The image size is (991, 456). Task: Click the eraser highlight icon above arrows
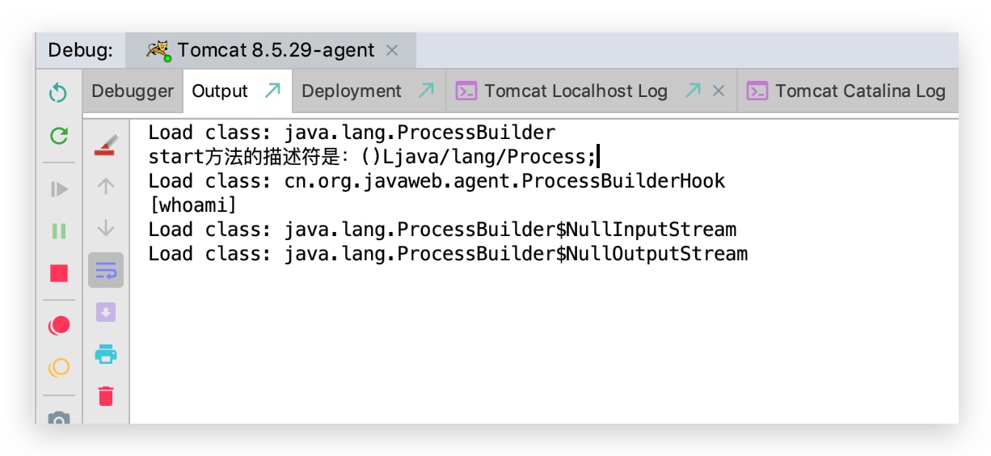[106, 145]
